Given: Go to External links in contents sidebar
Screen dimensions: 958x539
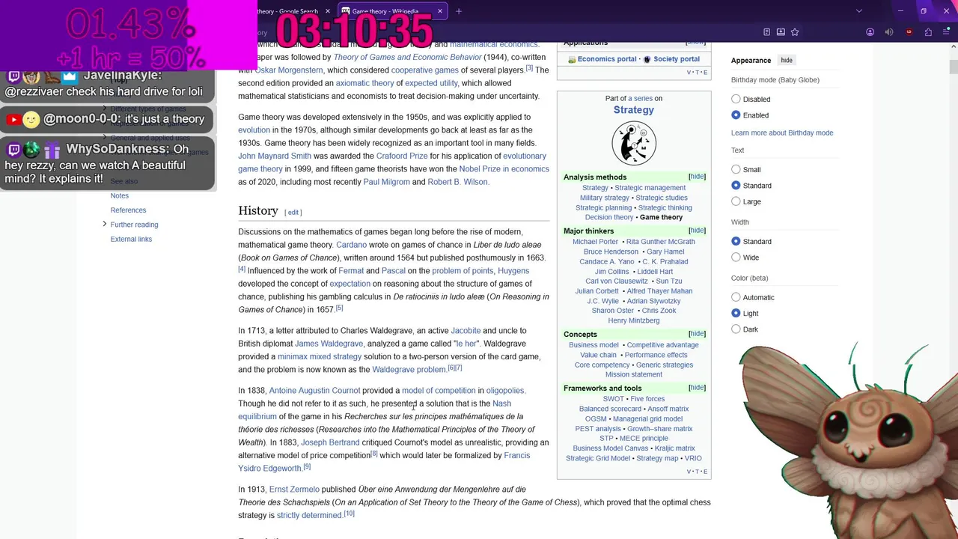Looking at the screenshot, I should (x=131, y=240).
